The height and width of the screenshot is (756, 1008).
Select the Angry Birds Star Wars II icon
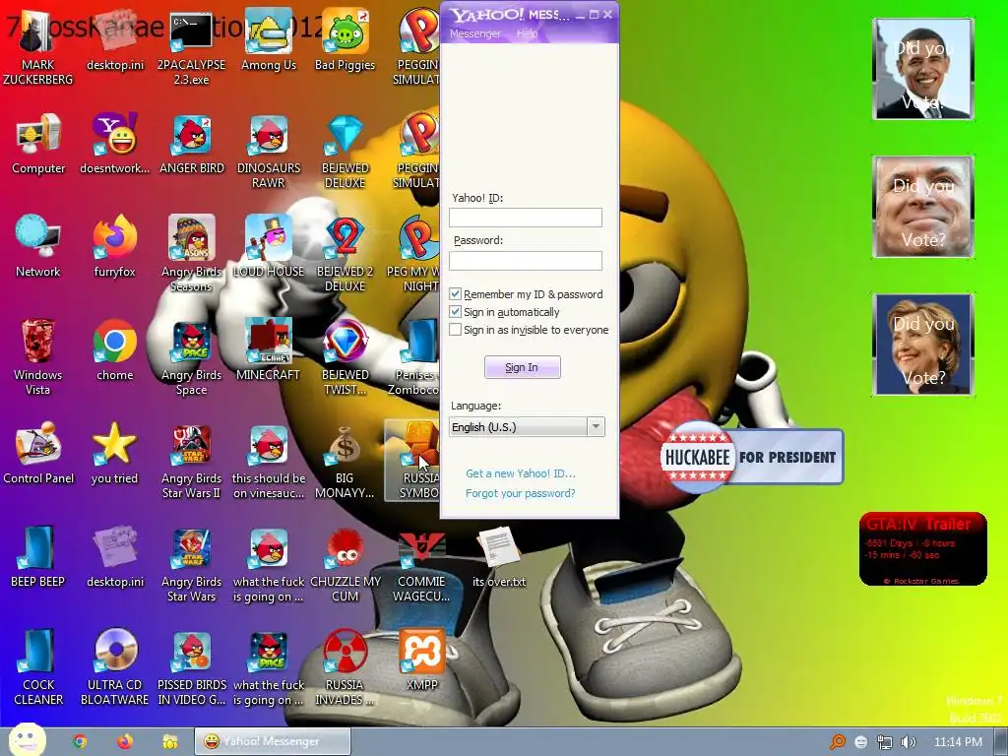[191, 462]
